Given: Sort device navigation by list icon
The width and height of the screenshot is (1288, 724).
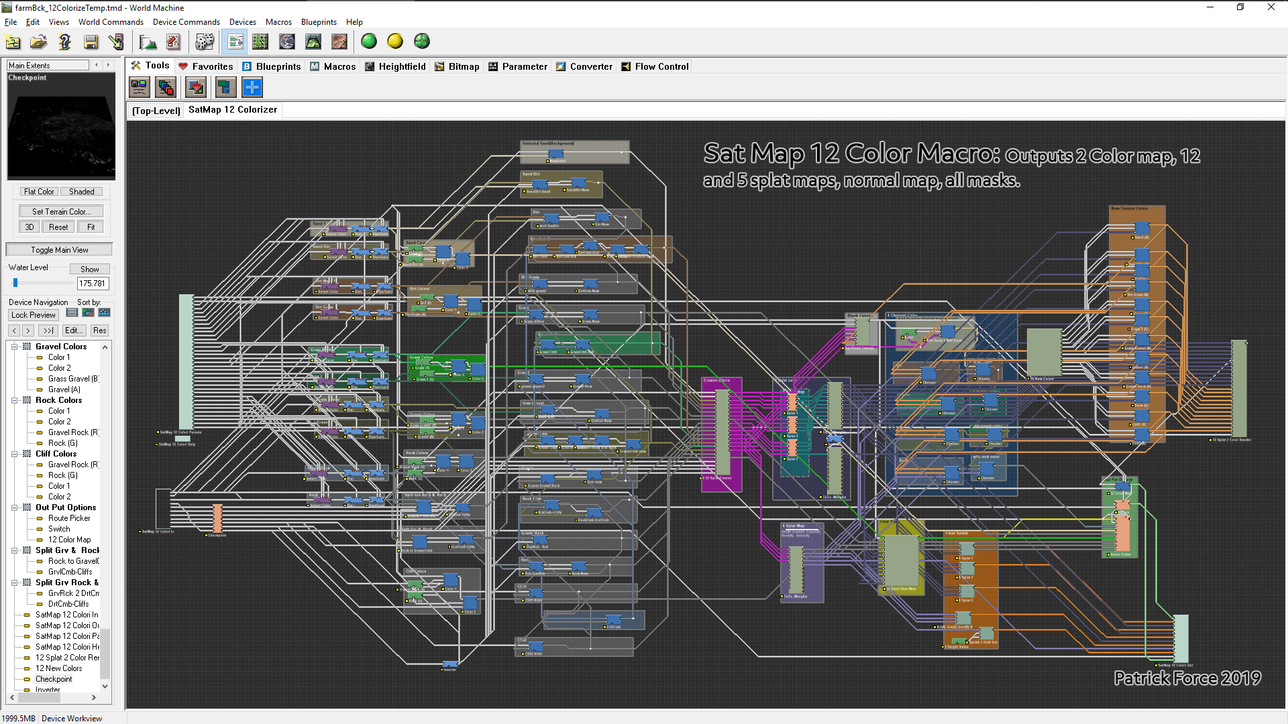Looking at the screenshot, I should click(72, 313).
